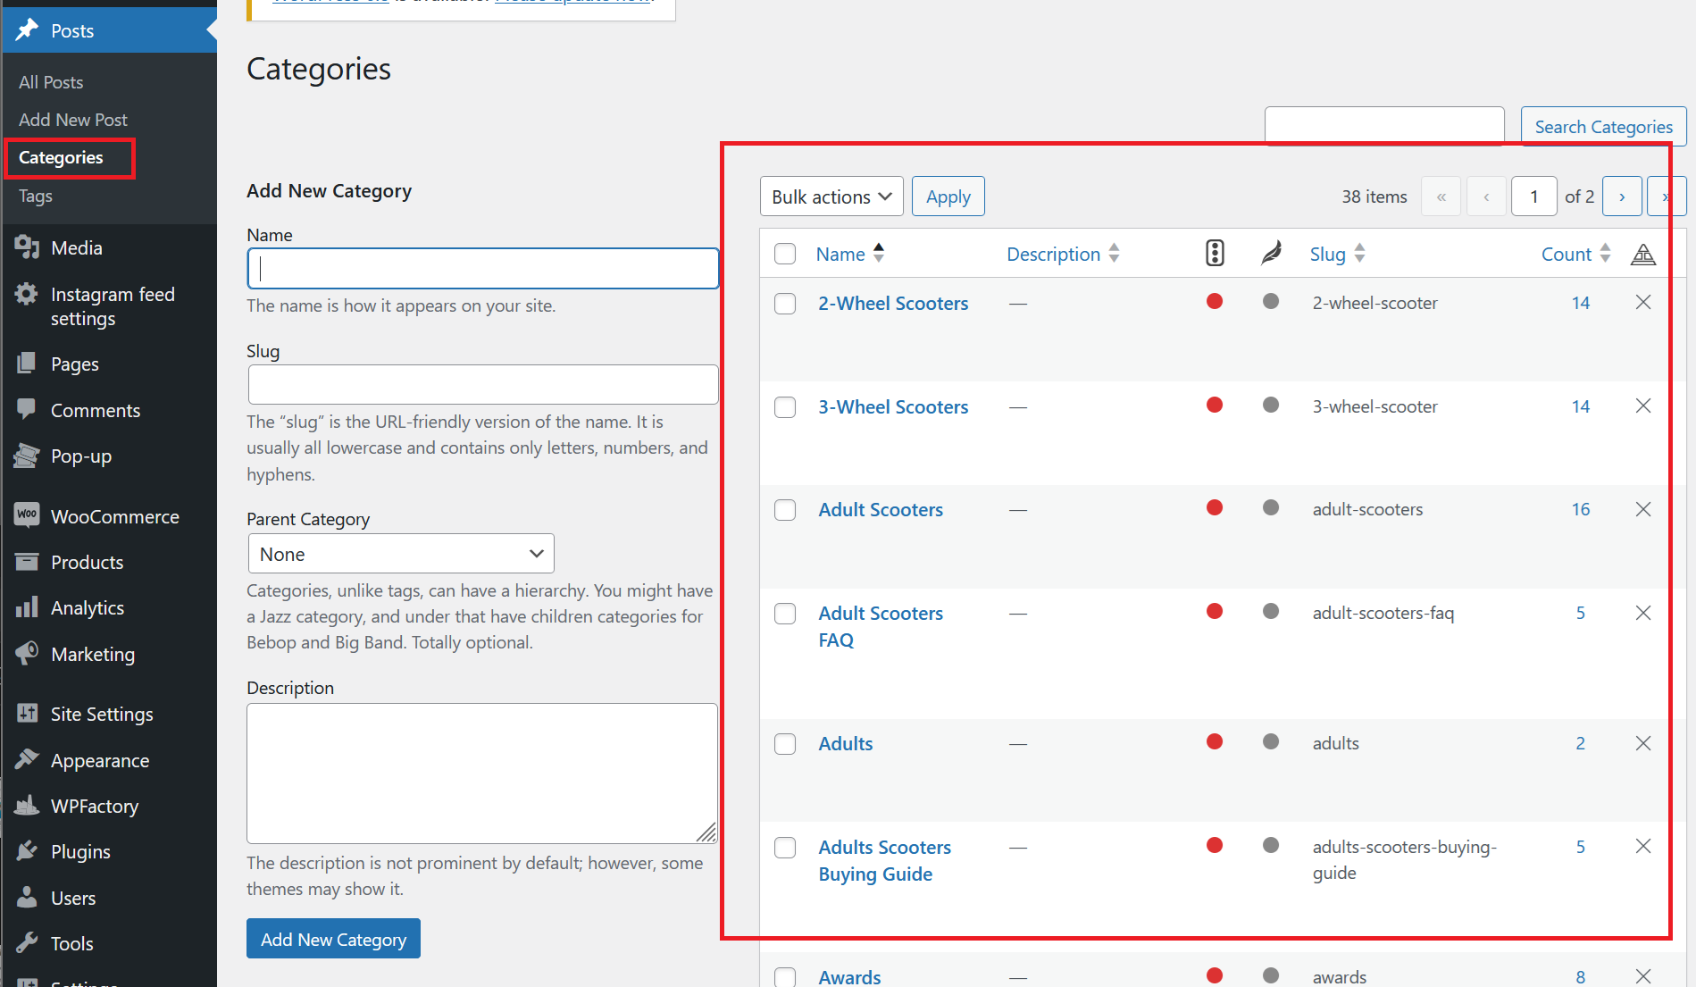Click the Pop-up icon in sidebar
Viewport: 1696px width, 987px height.
click(x=28, y=456)
